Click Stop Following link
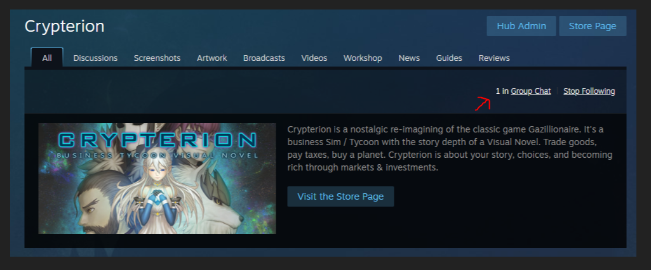Screen dimensions: 651x270 click(x=589, y=91)
